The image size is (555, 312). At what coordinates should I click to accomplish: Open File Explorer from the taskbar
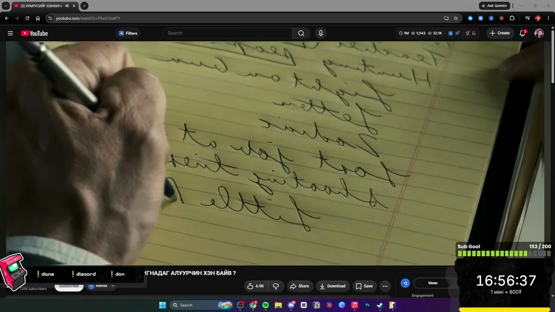[278, 305]
